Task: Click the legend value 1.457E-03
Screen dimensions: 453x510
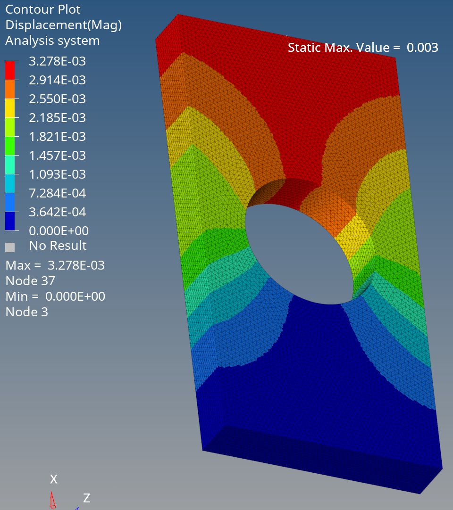Action: [x=57, y=156]
